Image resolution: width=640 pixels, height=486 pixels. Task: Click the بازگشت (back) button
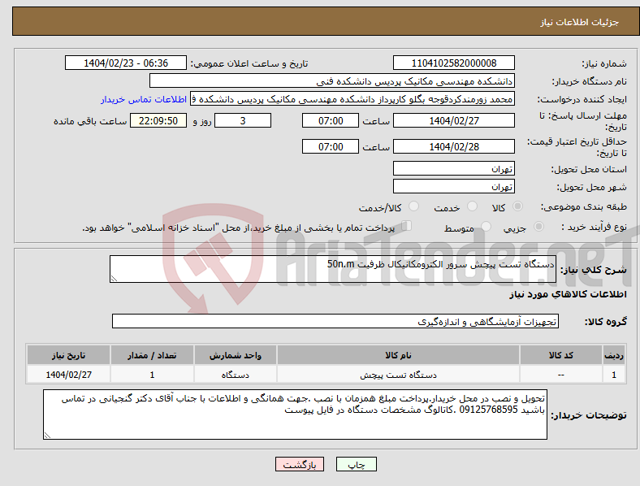[x=300, y=464]
